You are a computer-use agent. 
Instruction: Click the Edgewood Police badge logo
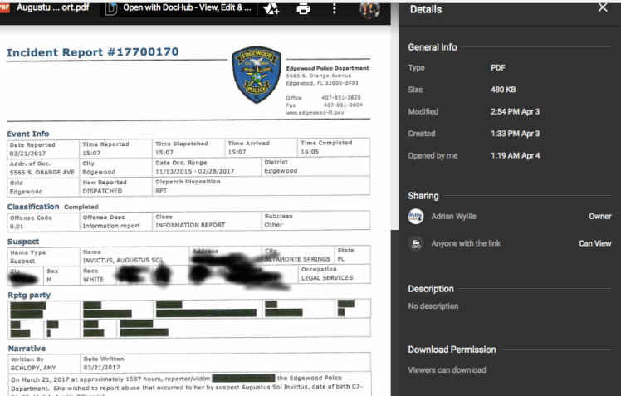pyautogui.click(x=257, y=75)
